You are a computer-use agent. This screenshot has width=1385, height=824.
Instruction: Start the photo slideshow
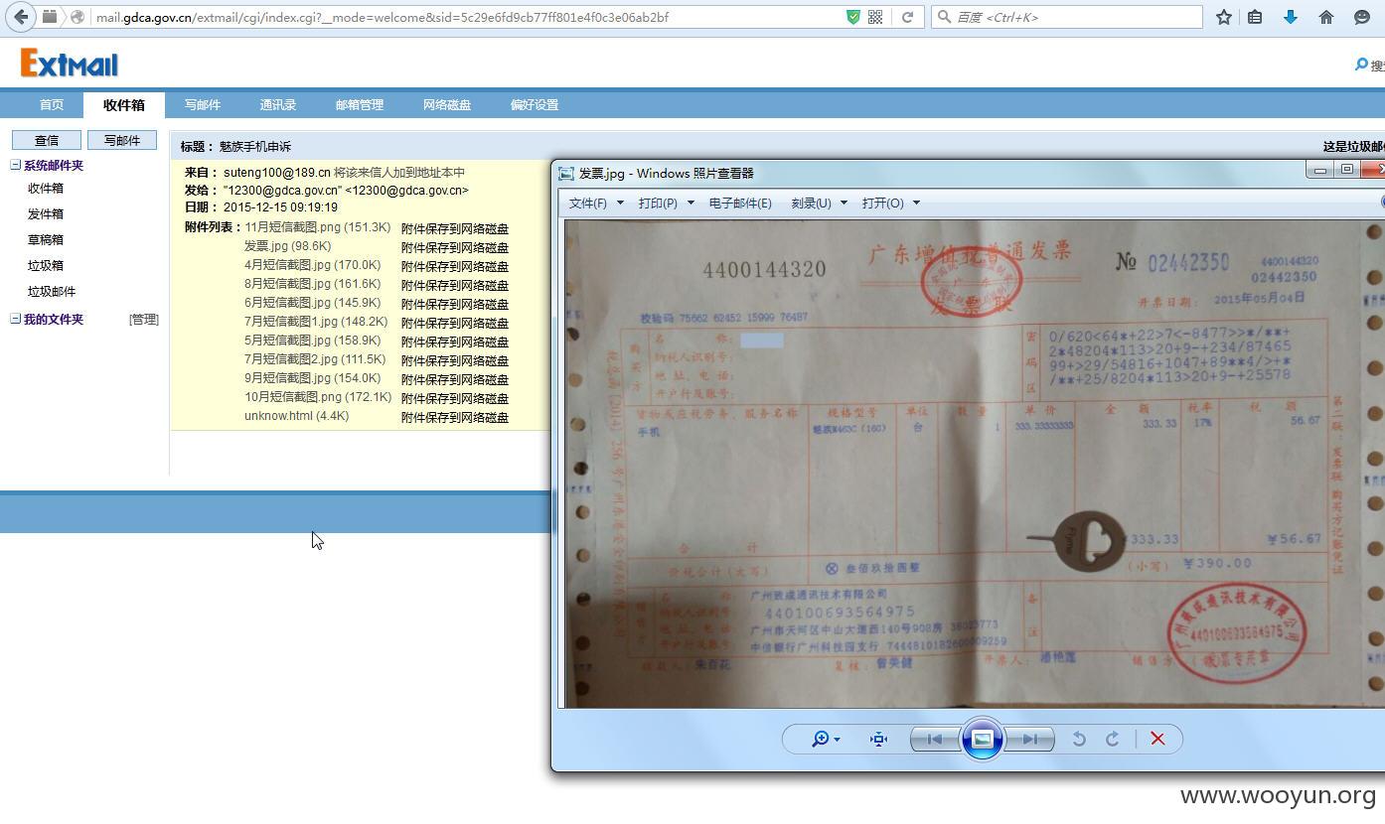tap(982, 739)
